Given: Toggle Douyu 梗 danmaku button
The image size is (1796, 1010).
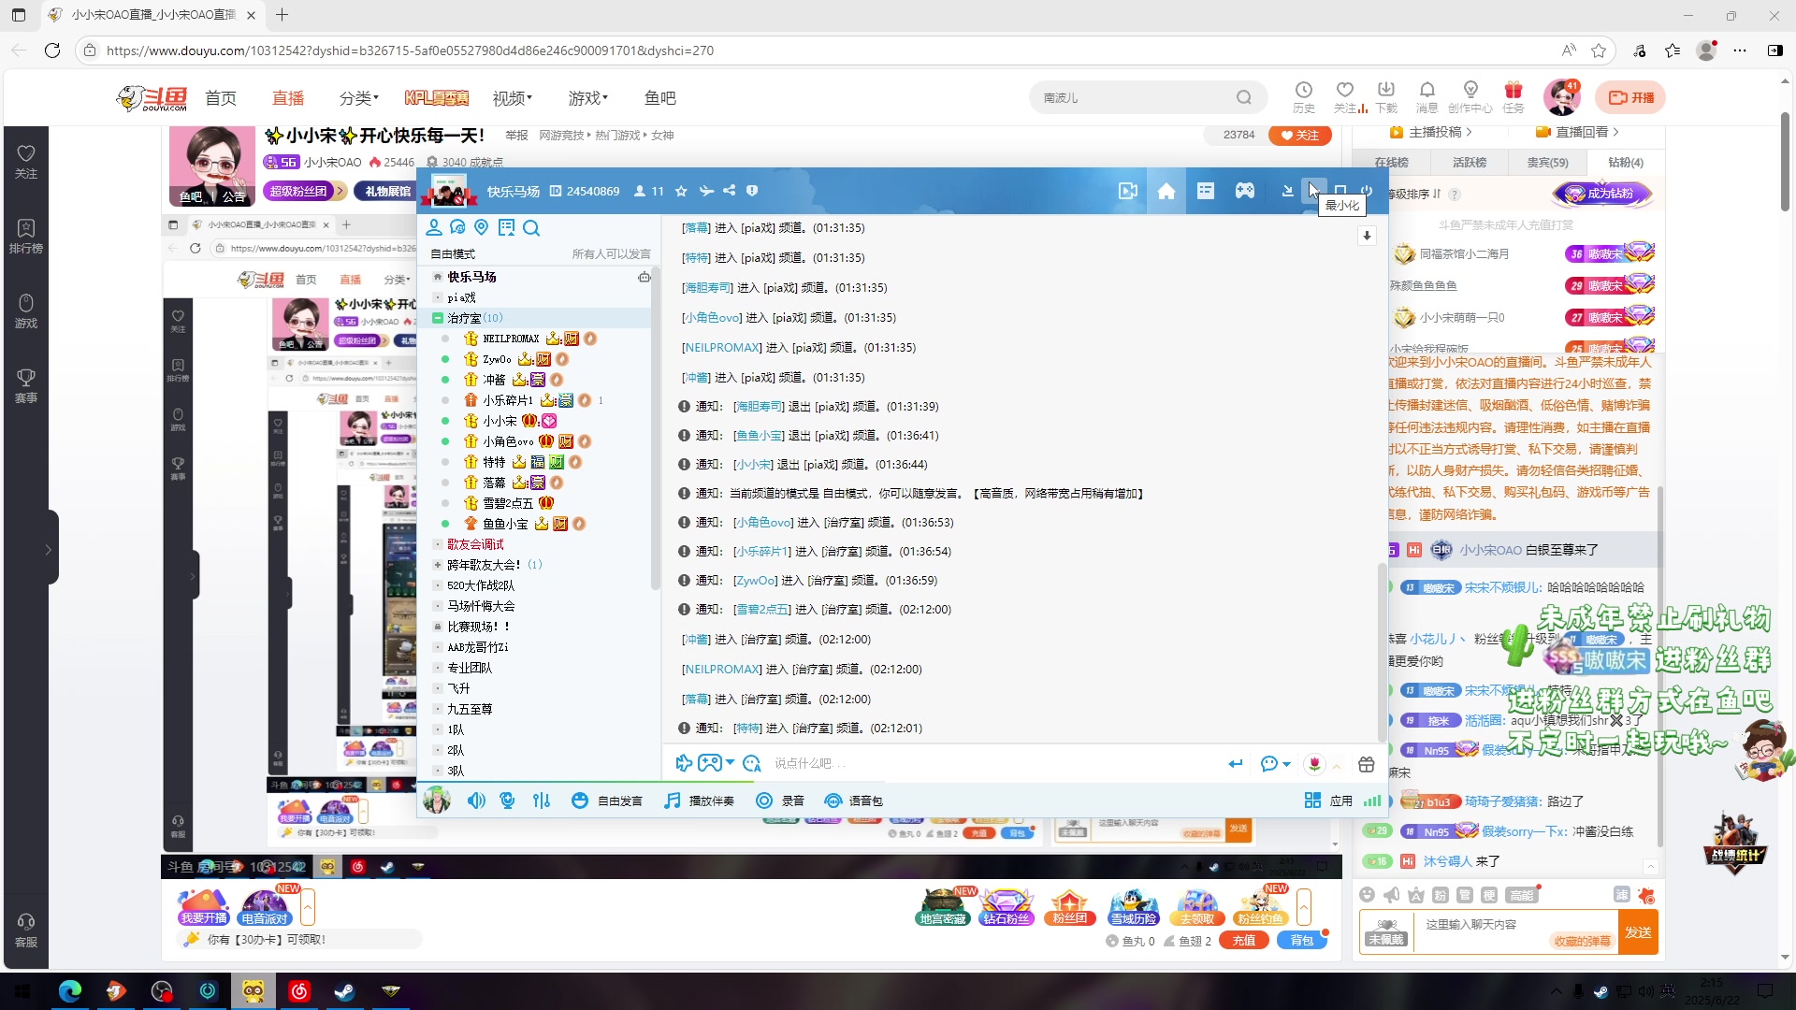Looking at the screenshot, I should [x=1490, y=895].
